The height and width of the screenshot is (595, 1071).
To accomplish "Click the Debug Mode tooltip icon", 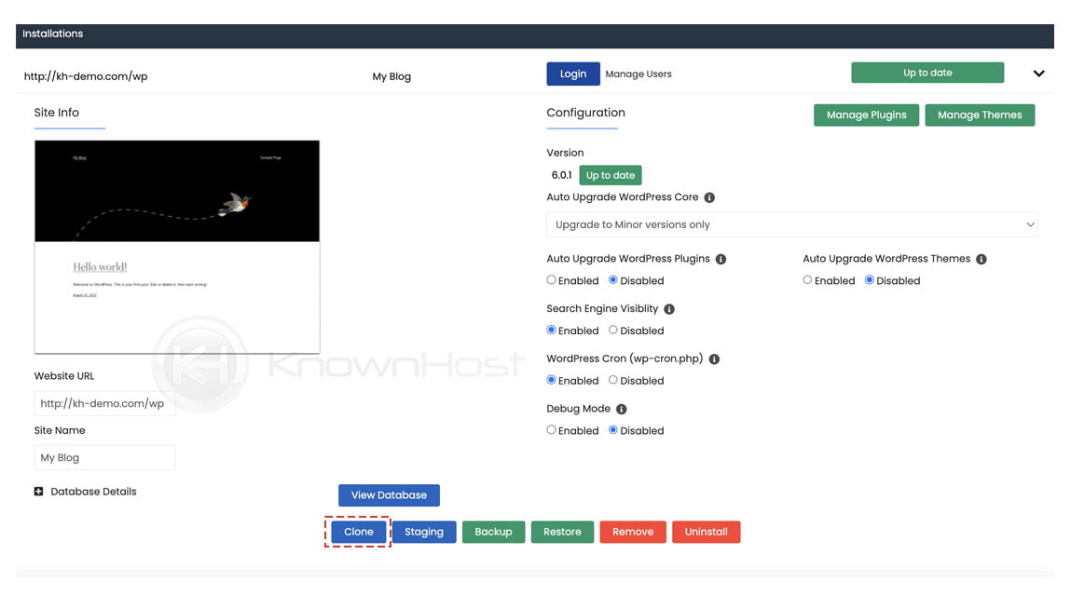I will (x=623, y=408).
